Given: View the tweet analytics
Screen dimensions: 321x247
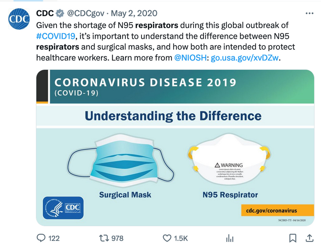Looking at the screenshot, I should click(230, 238).
